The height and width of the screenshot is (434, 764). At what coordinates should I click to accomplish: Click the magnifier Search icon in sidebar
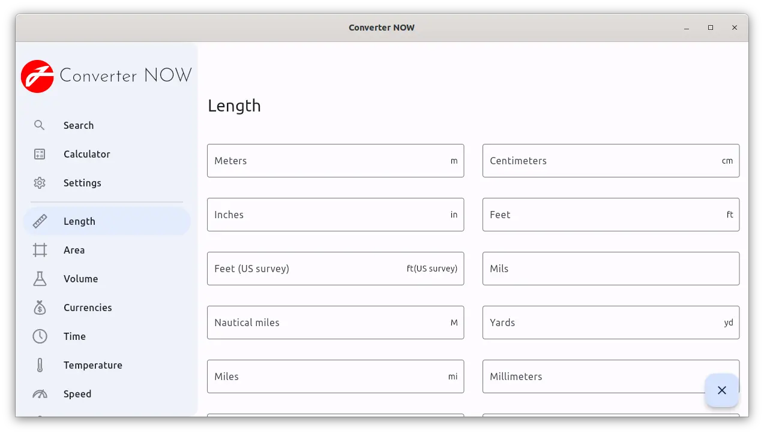pyautogui.click(x=40, y=125)
